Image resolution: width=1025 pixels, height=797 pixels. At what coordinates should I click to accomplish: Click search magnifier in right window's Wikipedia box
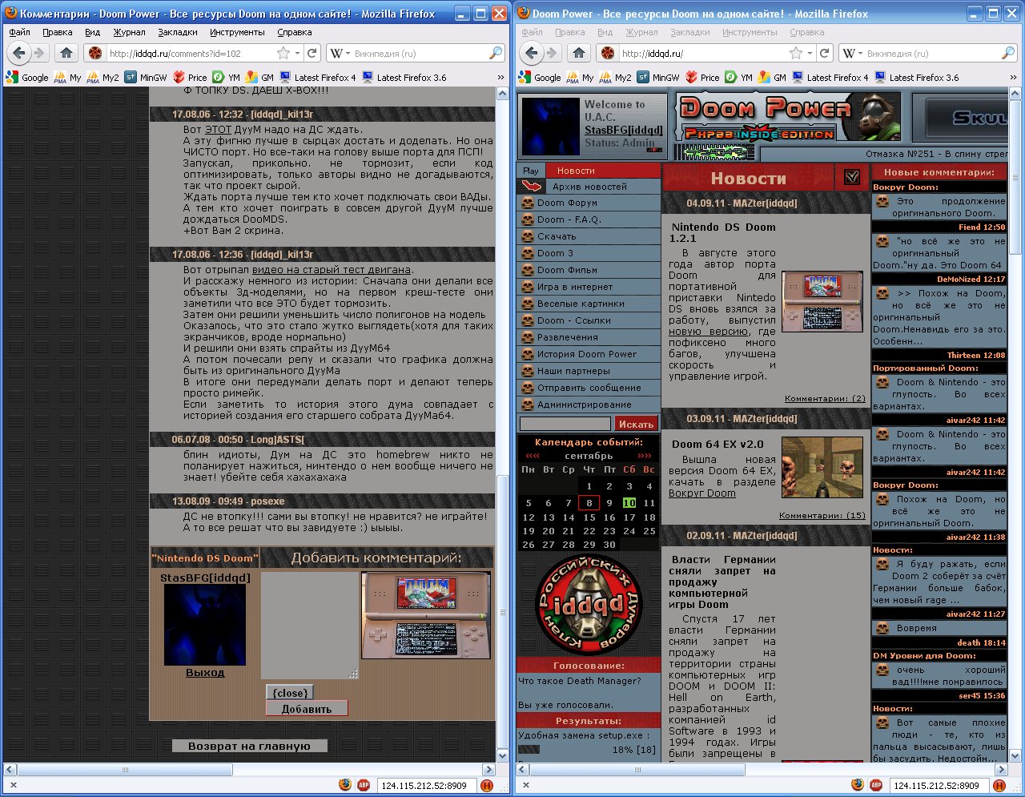(1008, 53)
